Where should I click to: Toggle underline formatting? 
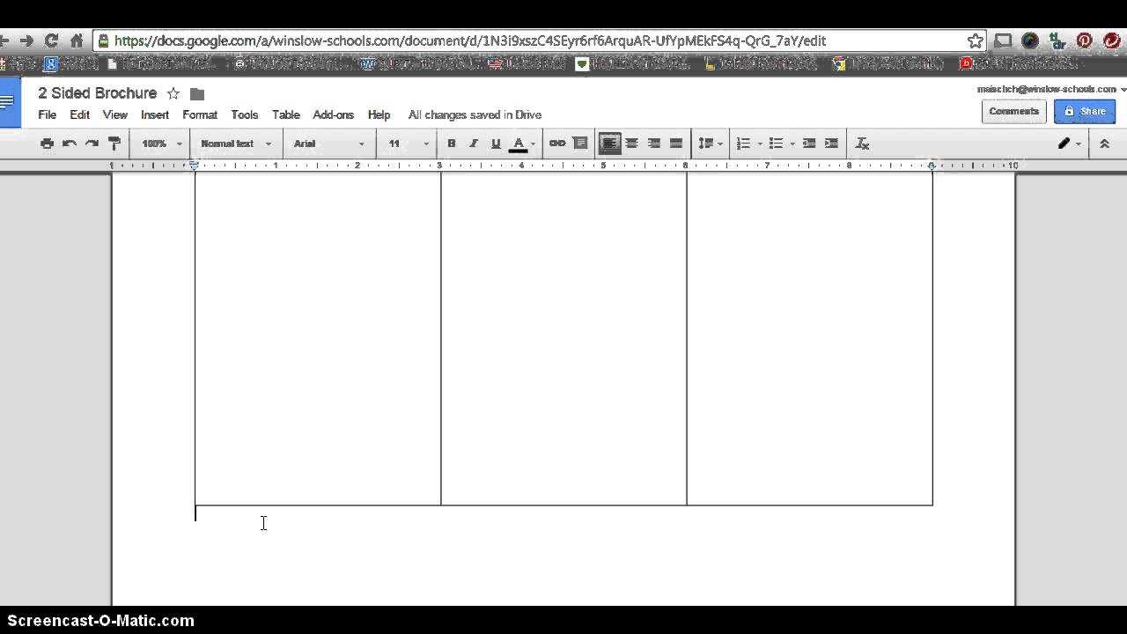496,143
